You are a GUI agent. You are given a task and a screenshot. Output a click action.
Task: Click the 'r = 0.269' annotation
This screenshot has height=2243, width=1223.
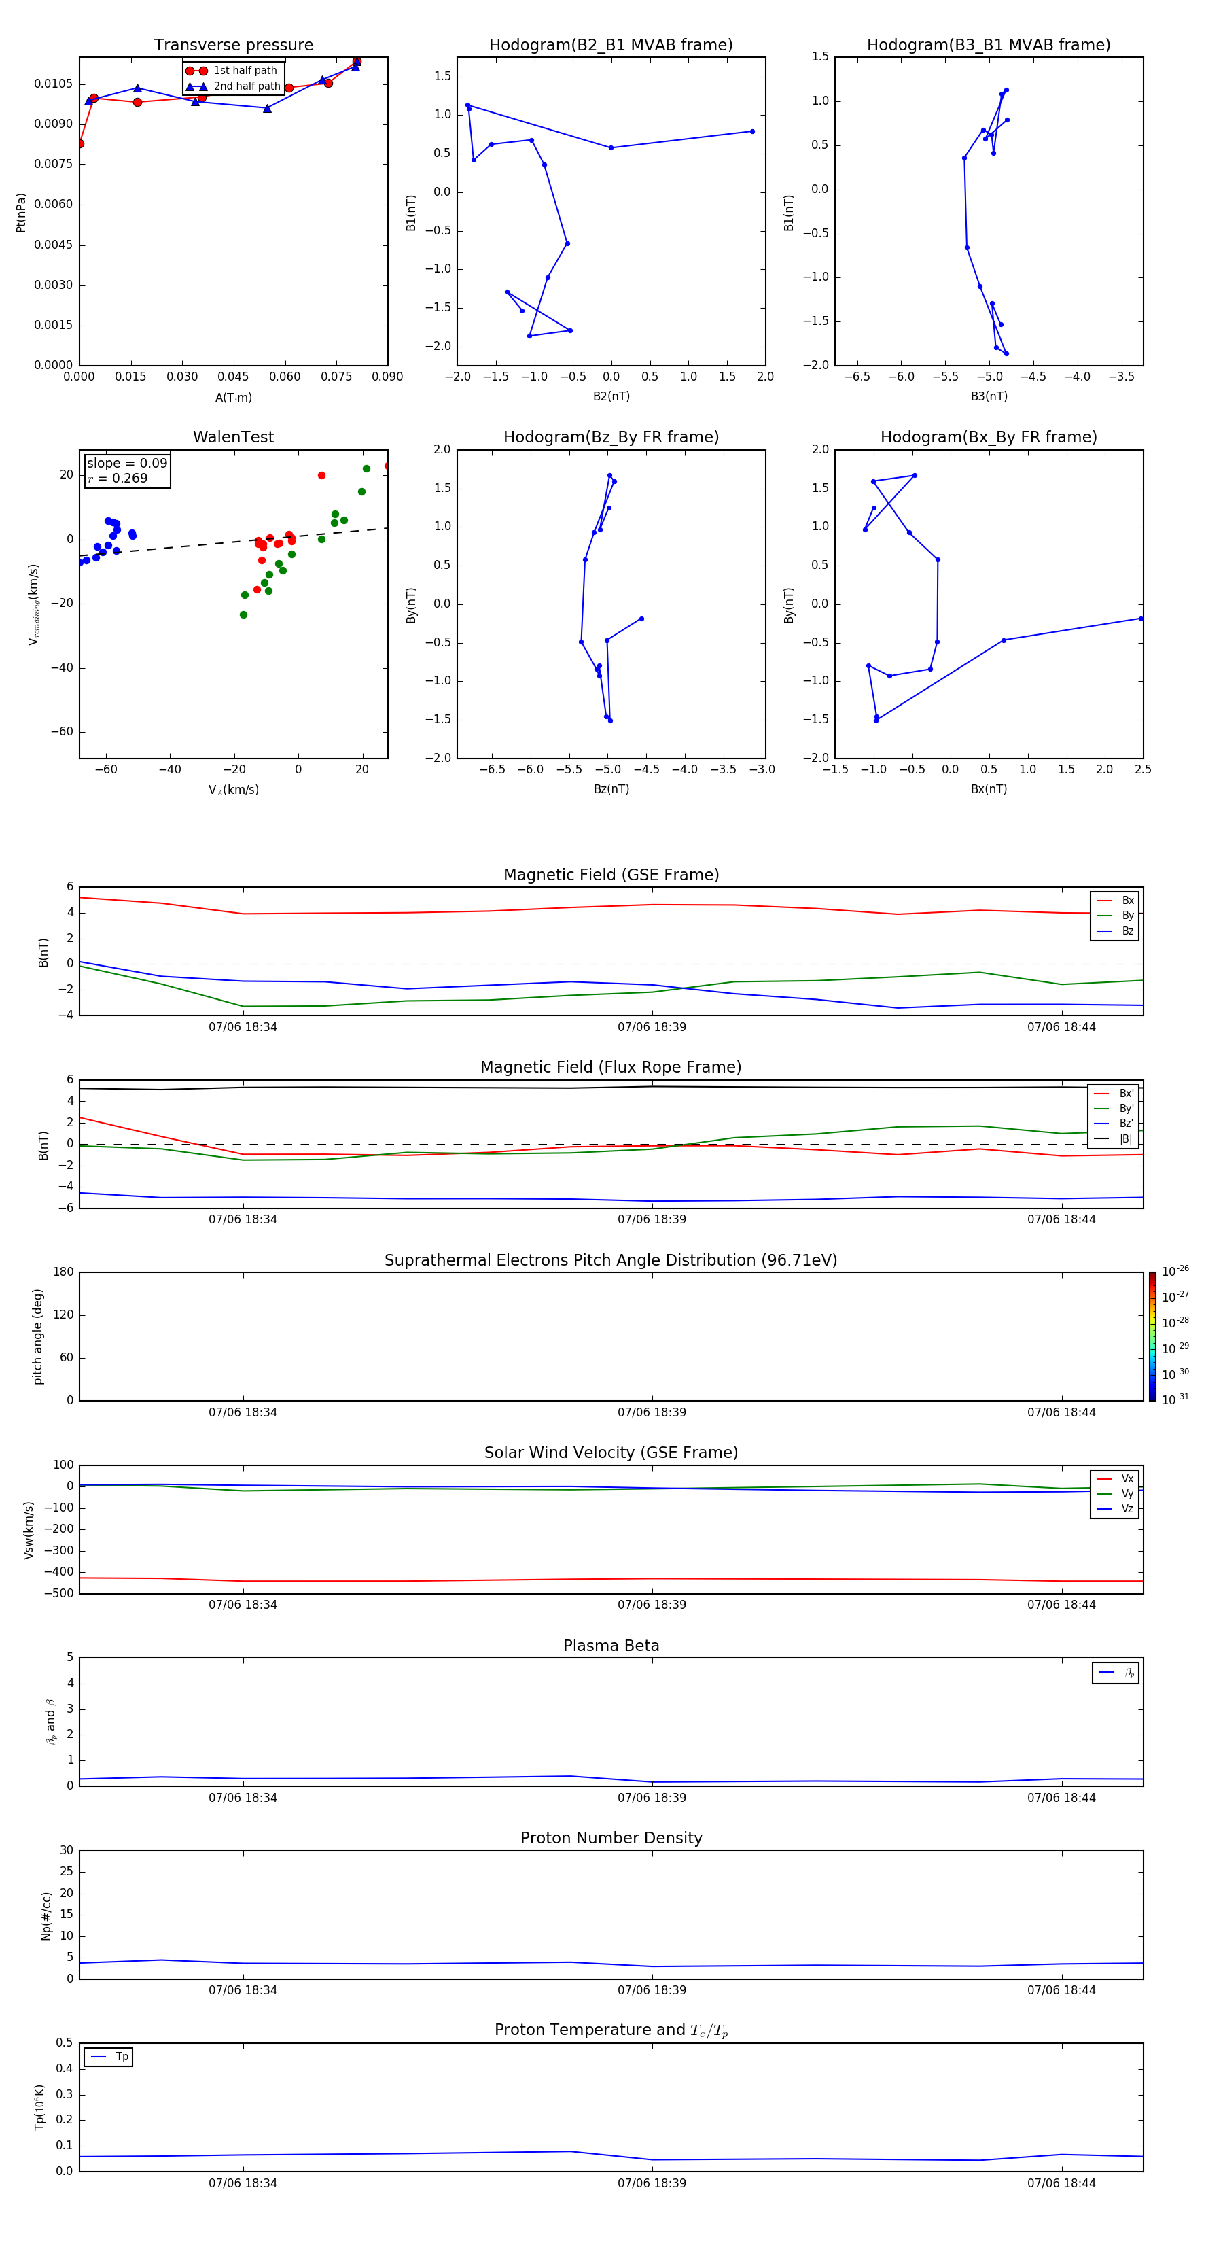tap(118, 478)
